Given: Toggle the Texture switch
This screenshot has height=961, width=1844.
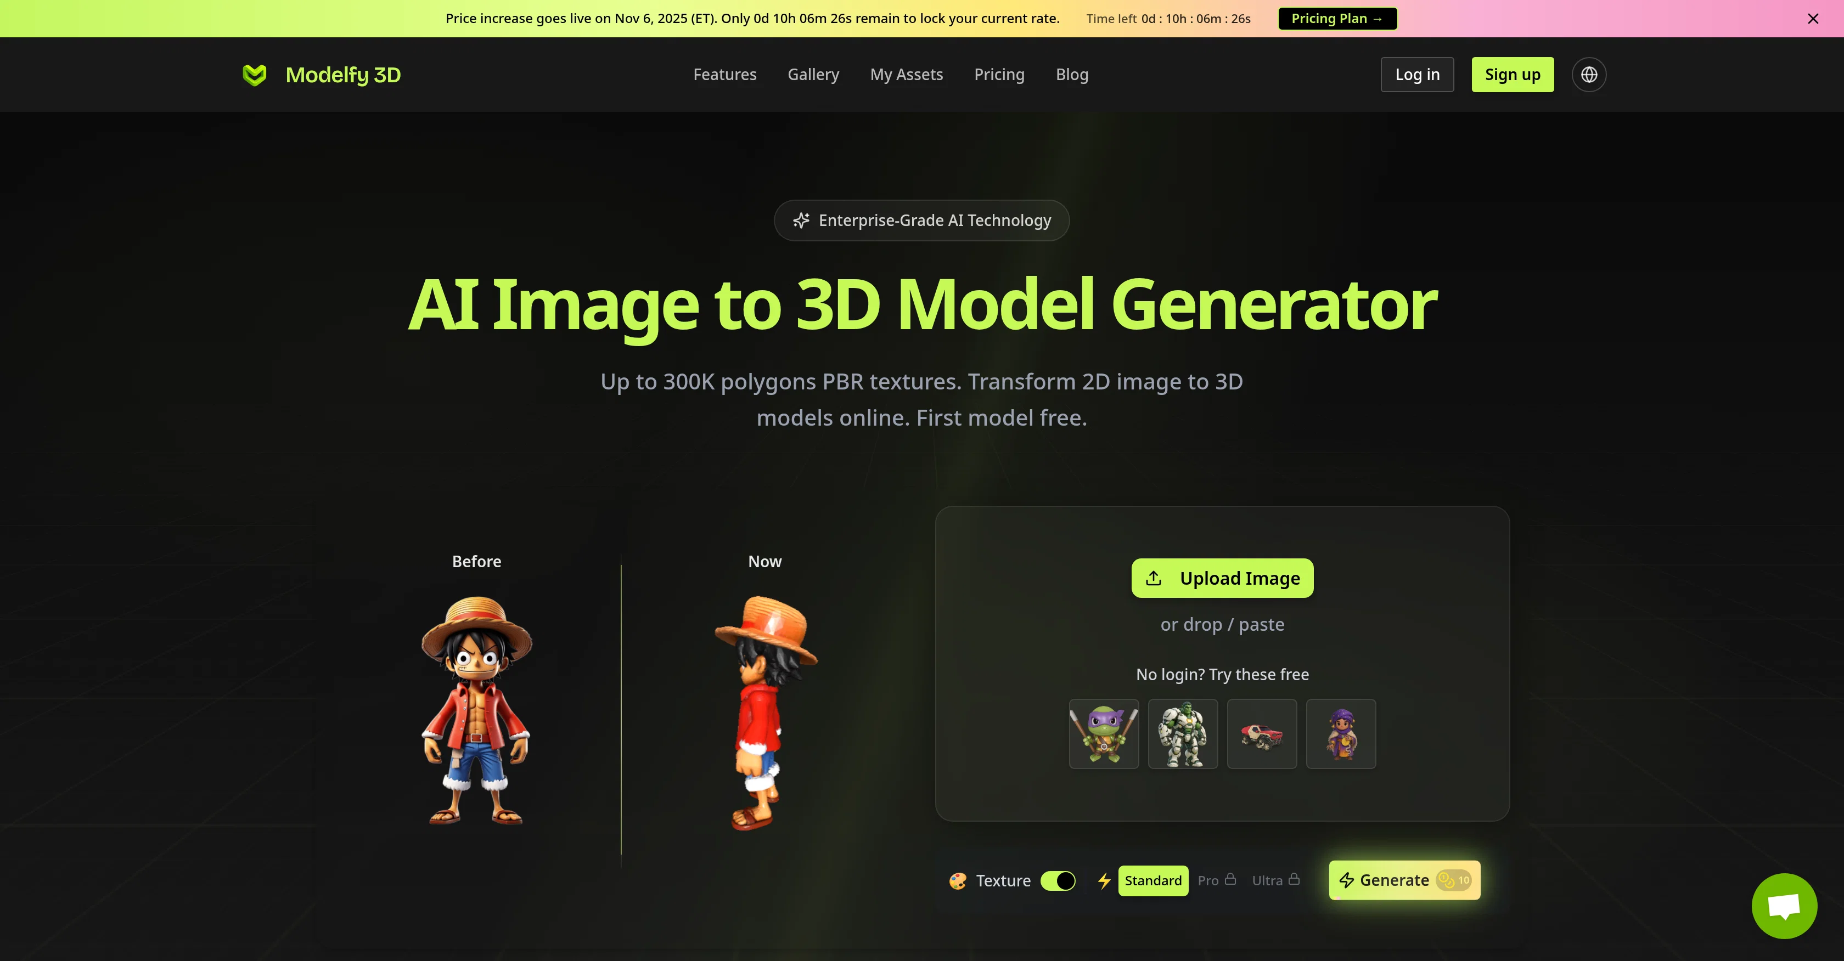Looking at the screenshot, I should 1058,881.
